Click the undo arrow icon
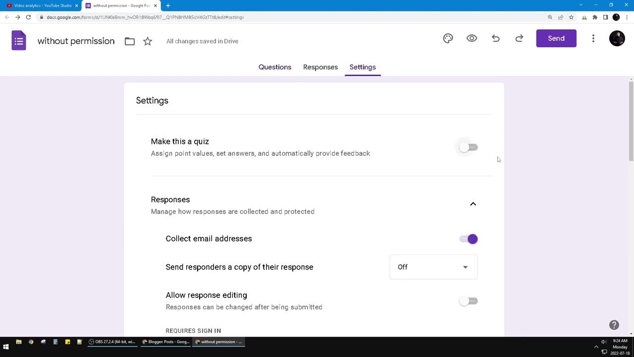The height and width of the screenshot is (357, 634). coord(495,39)
